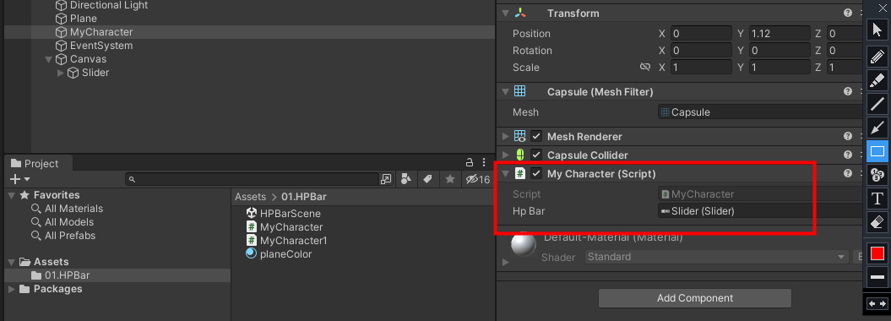Expand the Mesh Renderer component
The width and height of the screenshot is (891, 321).
click(505, 136)
